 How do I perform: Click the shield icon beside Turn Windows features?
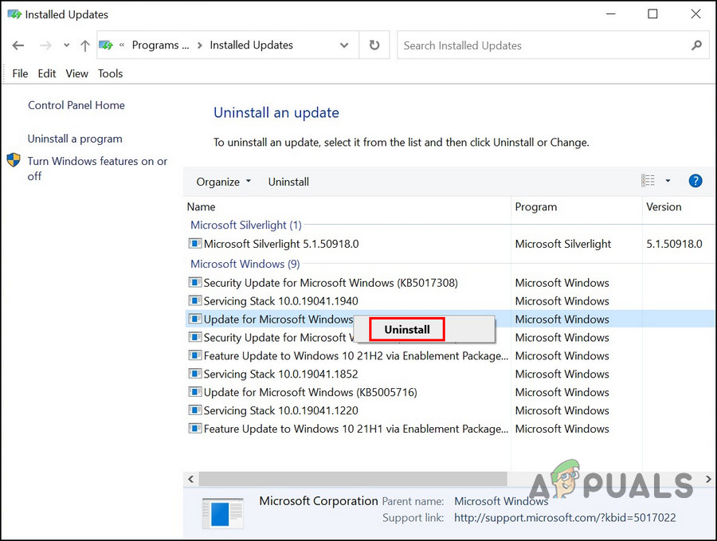14,160
